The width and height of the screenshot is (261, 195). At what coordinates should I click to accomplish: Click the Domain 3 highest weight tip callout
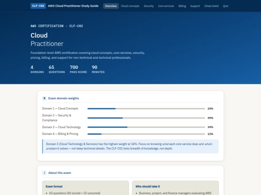point(130,146)
